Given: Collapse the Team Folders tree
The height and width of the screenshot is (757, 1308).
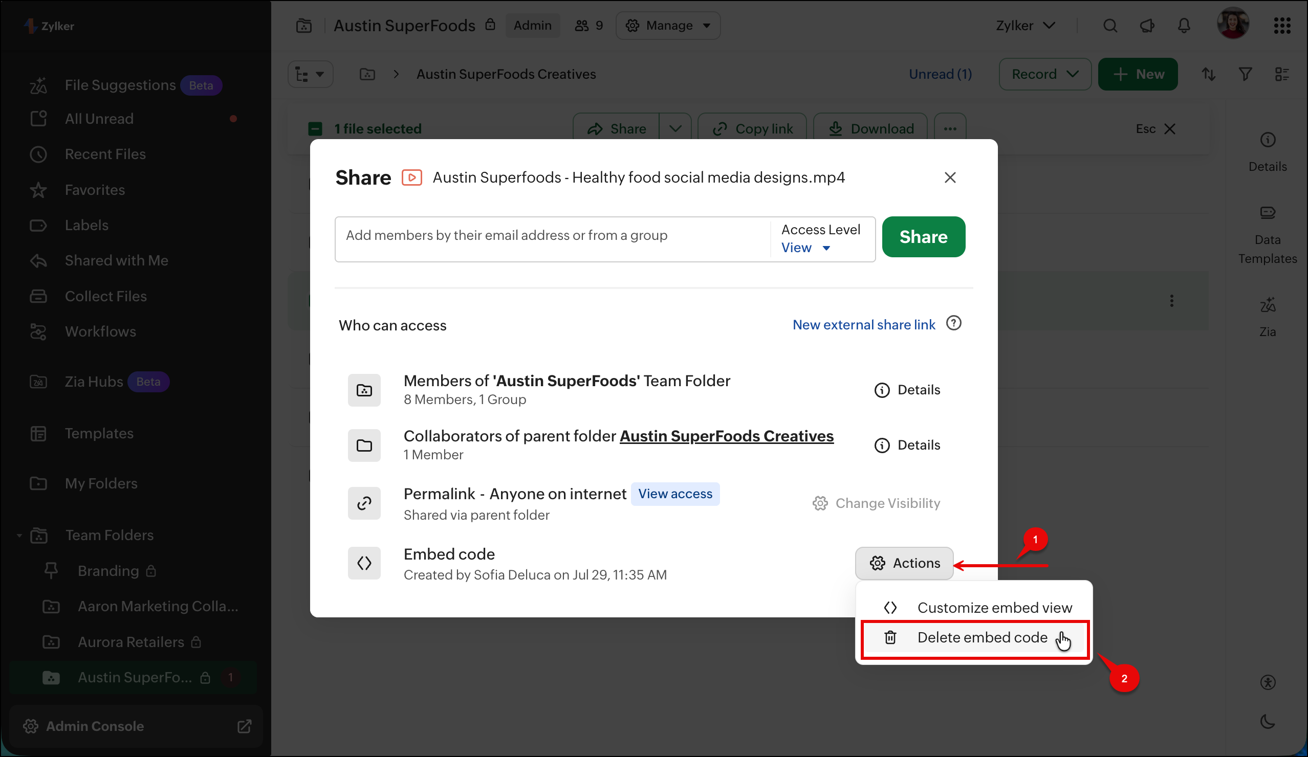Looking at the screenshot, I should [x=19, y=535].
